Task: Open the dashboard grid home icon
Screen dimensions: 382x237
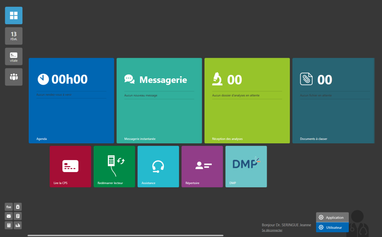Action: [x=13, y=16]
